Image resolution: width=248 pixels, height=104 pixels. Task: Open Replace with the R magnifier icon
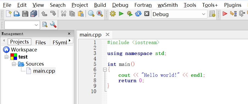click(100, 14)
